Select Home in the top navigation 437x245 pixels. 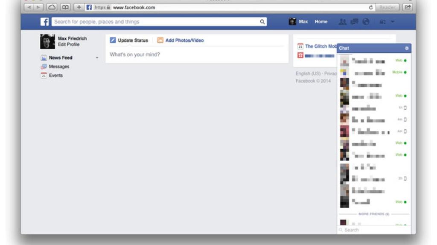(321, 21)
